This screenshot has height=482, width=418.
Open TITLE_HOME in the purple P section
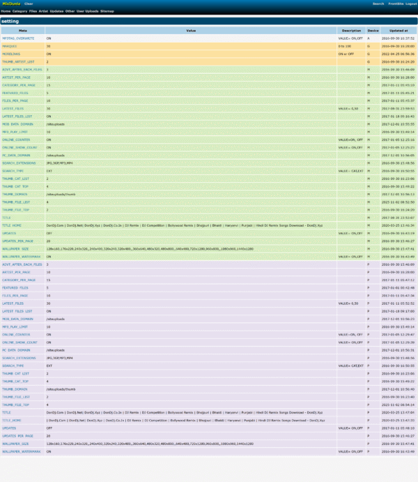click(12, 421)
